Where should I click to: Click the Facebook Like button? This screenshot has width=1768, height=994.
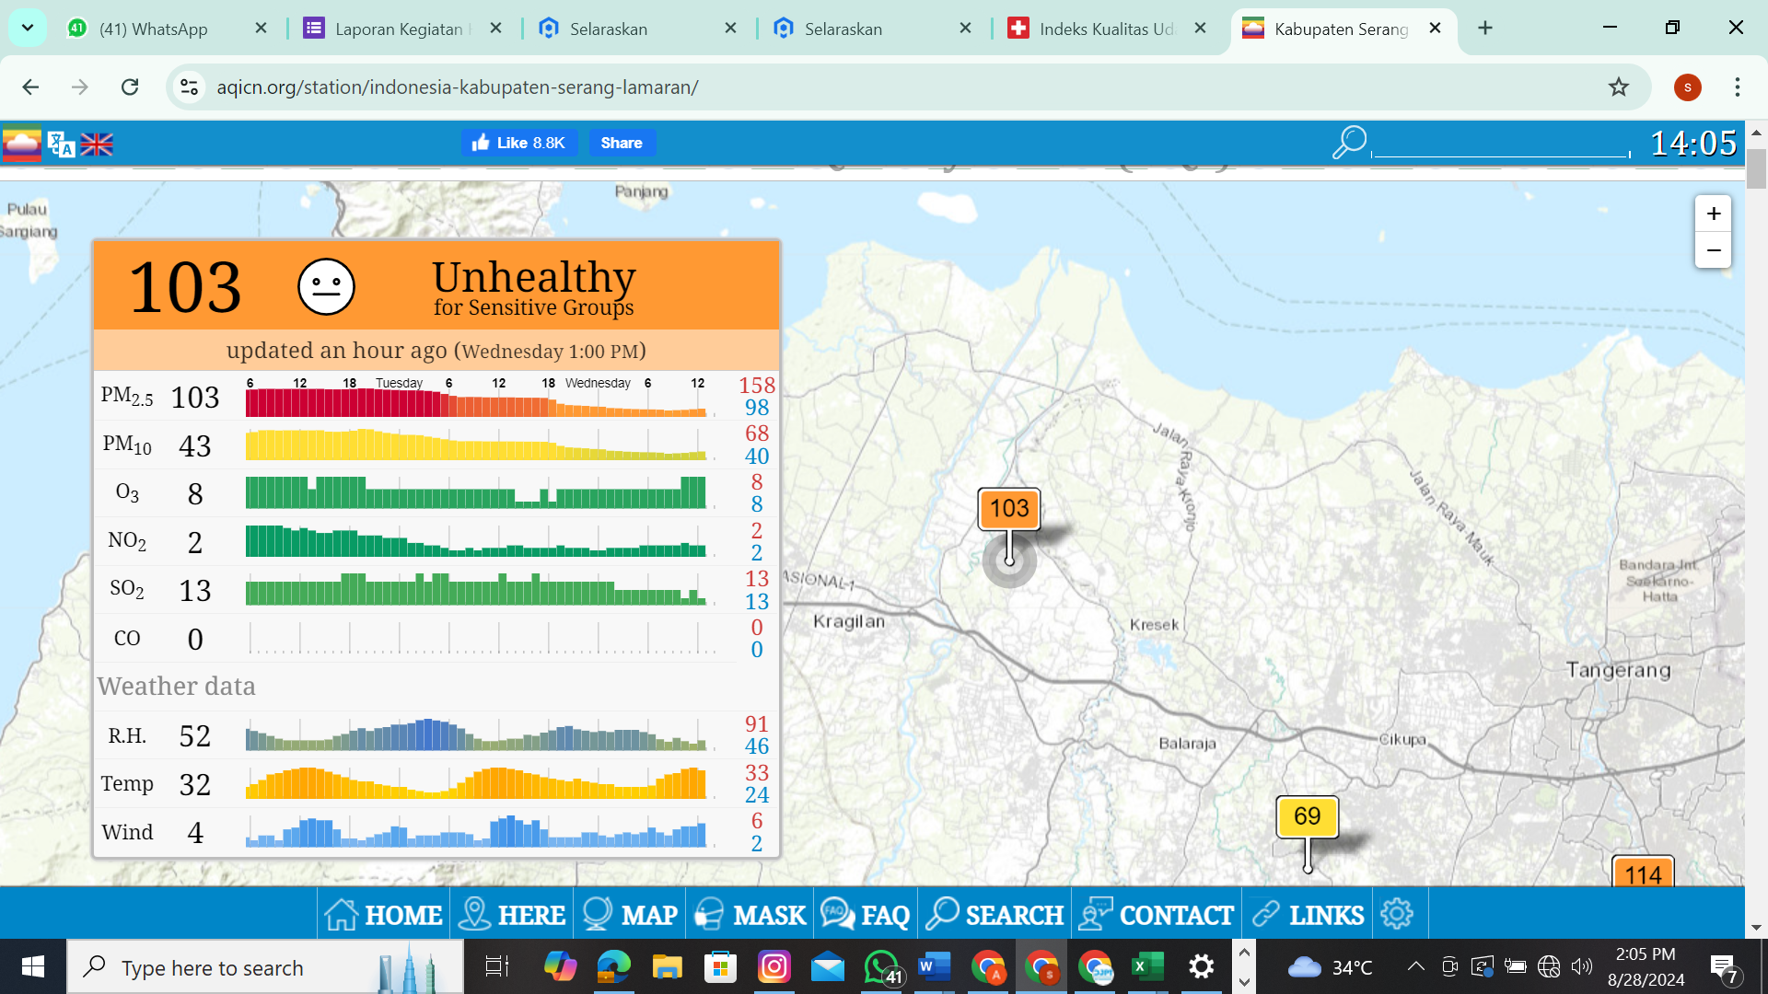(x=519, y=143)
